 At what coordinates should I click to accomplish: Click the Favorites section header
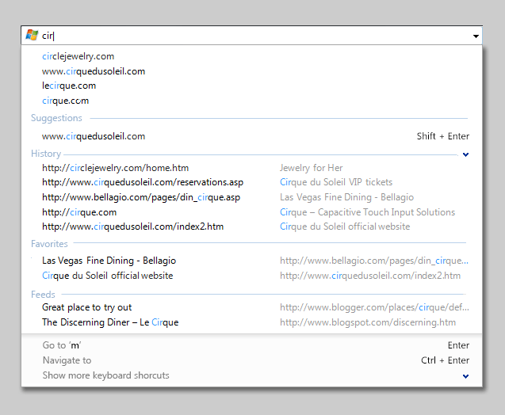(x=49, y=244)
